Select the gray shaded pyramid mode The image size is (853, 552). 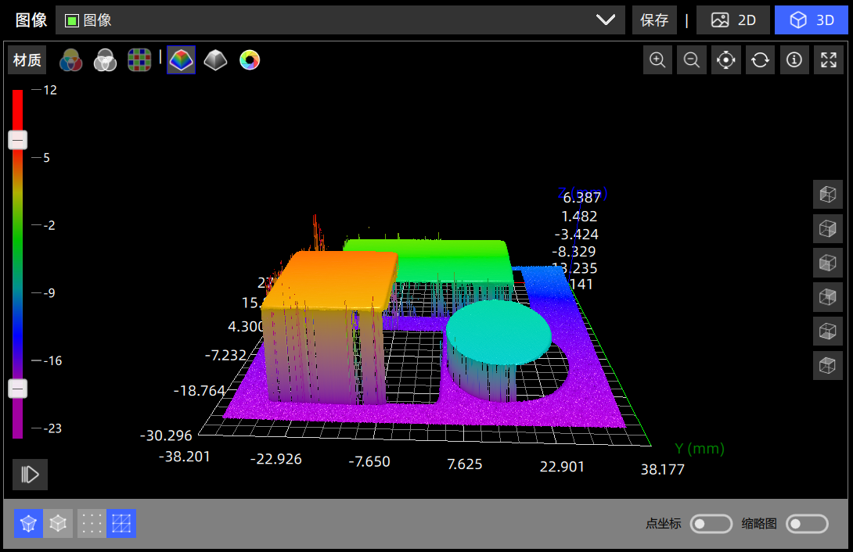(215, 59)
